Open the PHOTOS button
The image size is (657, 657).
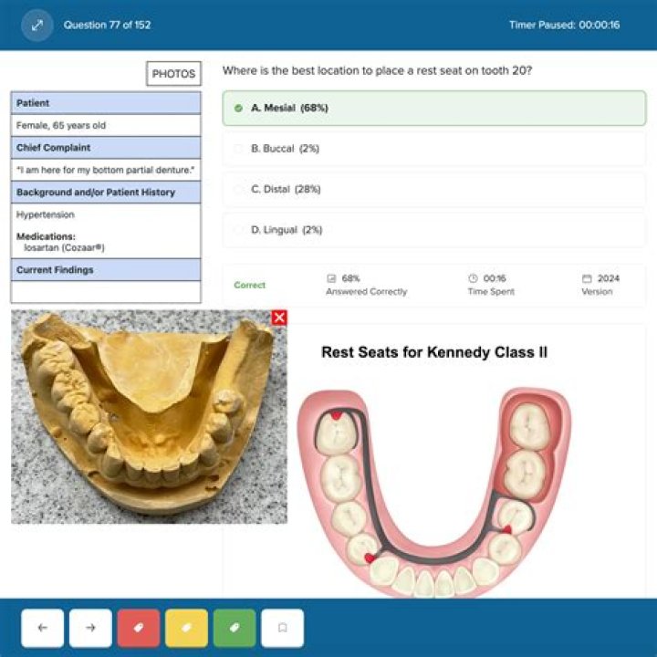pos(173,74)
